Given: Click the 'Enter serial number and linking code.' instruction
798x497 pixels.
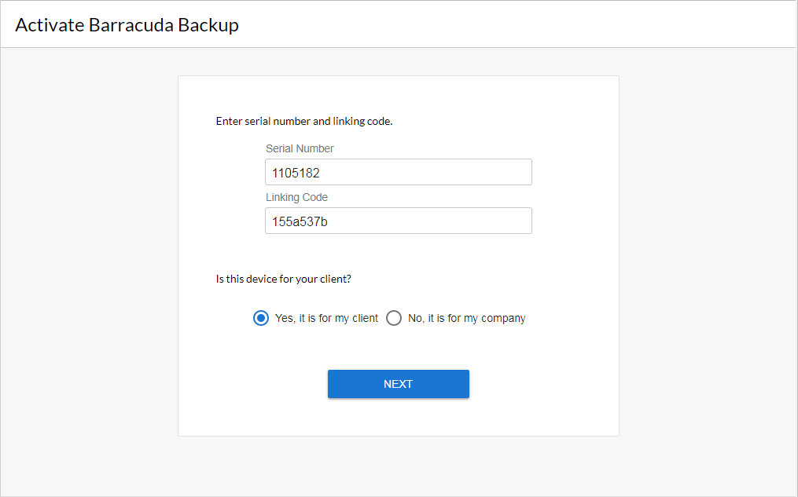Looking at the screenshot, I should click(x=303, y=122).
